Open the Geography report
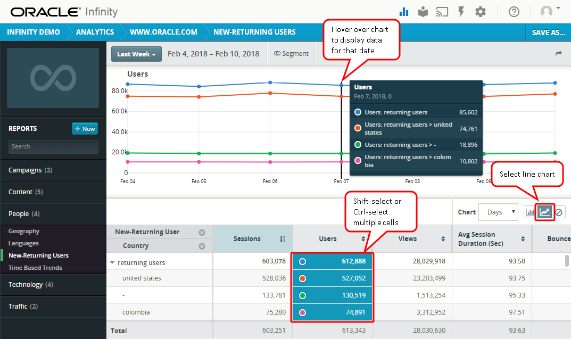The height and width of the screenshot is (339, 571). coord(23,231)
